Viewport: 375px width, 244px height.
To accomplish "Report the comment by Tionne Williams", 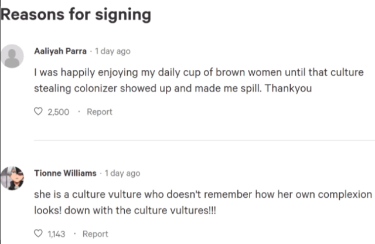I will (95, 234).
